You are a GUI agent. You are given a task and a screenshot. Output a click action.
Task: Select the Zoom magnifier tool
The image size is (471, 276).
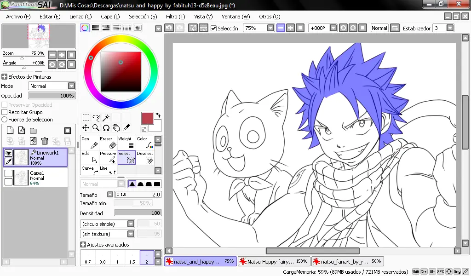click(96, 127)
